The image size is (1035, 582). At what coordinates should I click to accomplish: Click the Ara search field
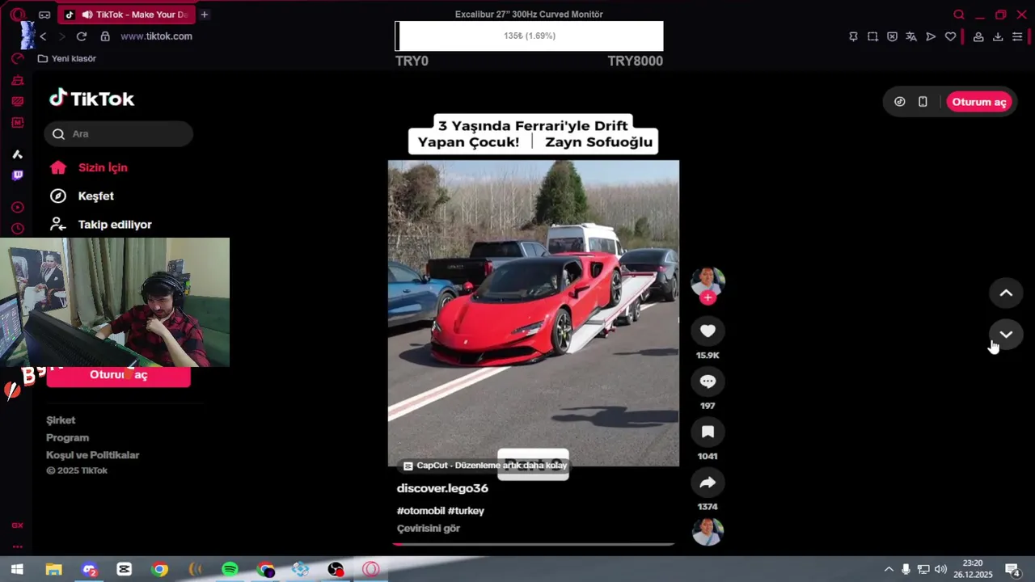(x=119, y=134)
